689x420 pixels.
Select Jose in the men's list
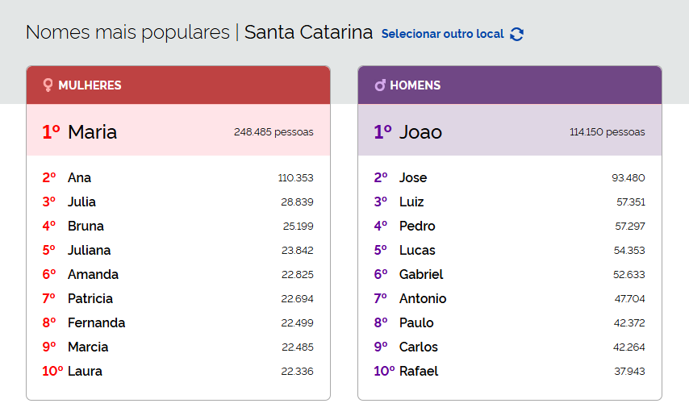point(413,177)
